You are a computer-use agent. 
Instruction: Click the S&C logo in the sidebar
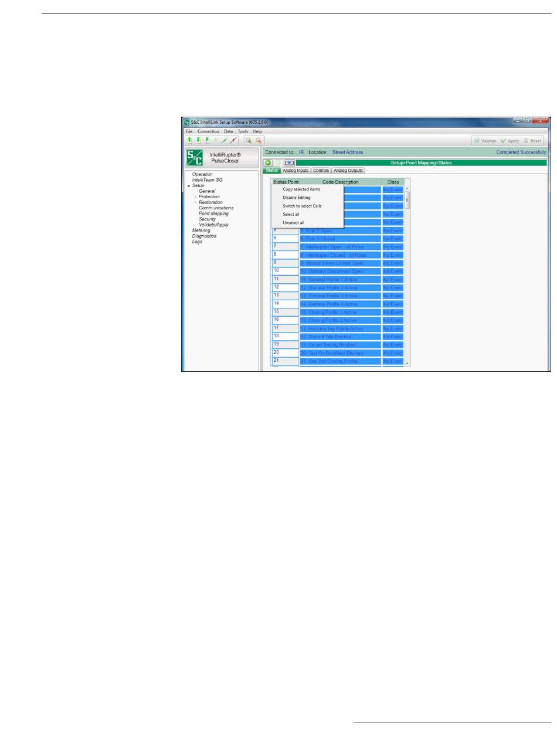195,158
